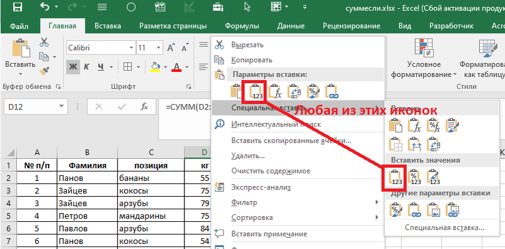The width and height of the screenshot is (505, 249).
Task: Click the toolbox briefcase icon in title bar
Action: pos(218,7)
